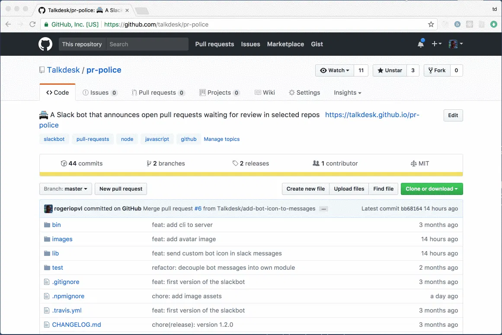Open the lib folder

coord(55,253)
